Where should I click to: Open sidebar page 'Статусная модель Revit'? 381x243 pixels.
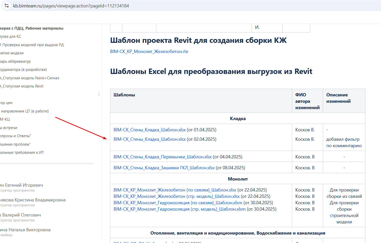pyautogui.click(x=22, y=86)
